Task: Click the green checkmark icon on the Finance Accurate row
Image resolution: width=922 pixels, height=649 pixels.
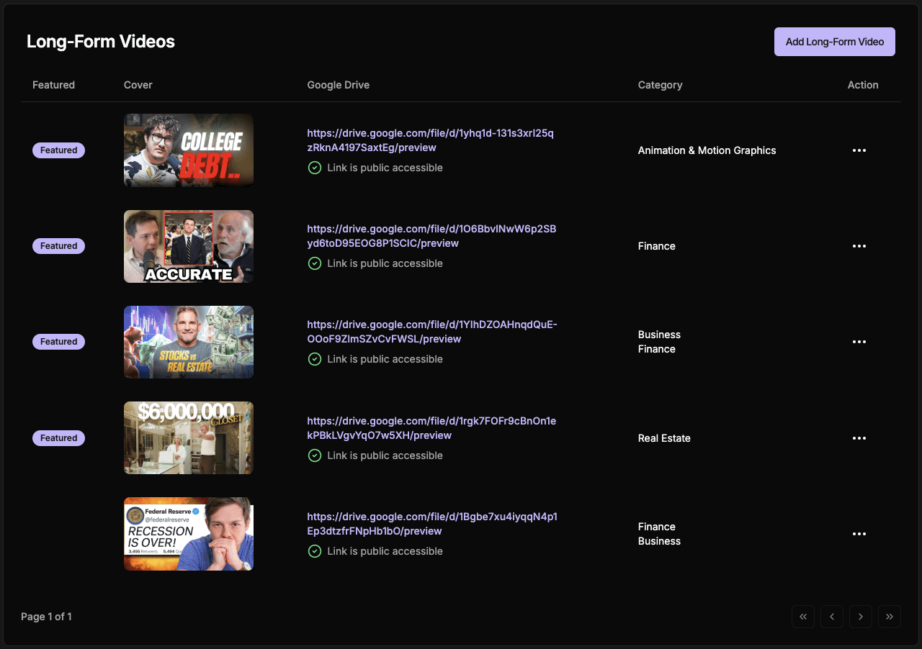Action: pos(315,263)
